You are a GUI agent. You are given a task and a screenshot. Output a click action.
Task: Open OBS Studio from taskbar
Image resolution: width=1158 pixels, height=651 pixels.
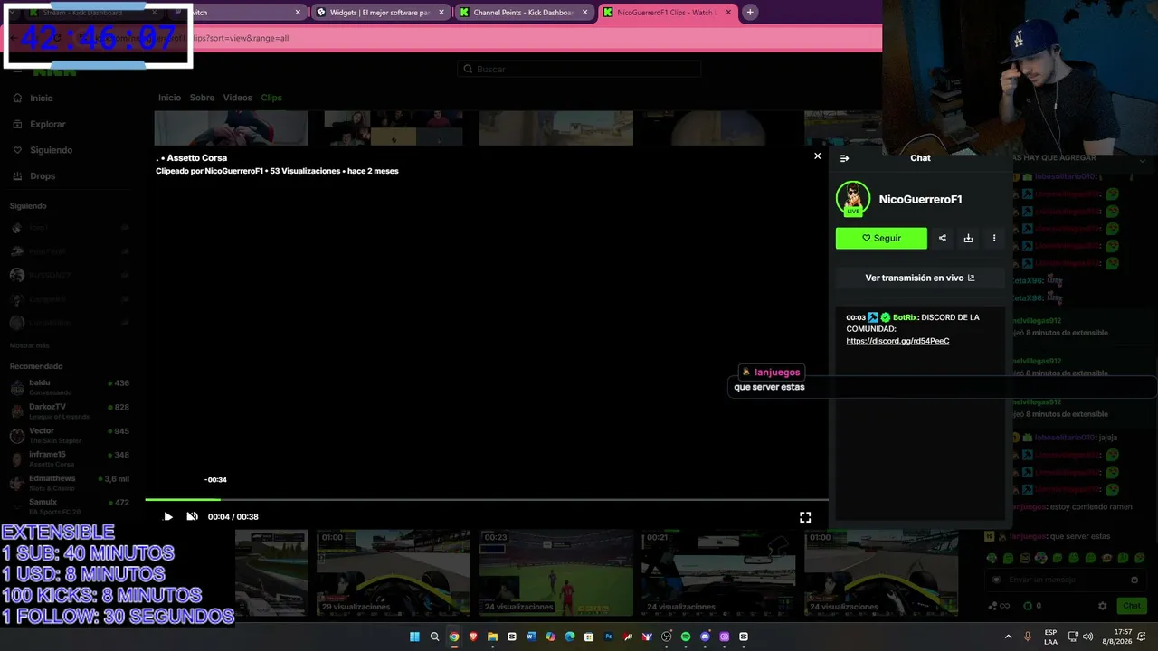[x=667, y=637]
